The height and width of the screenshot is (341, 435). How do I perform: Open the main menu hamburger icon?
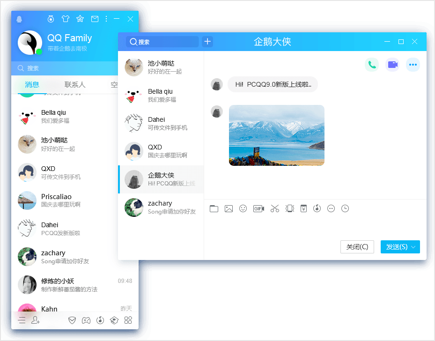pos(22,320)
